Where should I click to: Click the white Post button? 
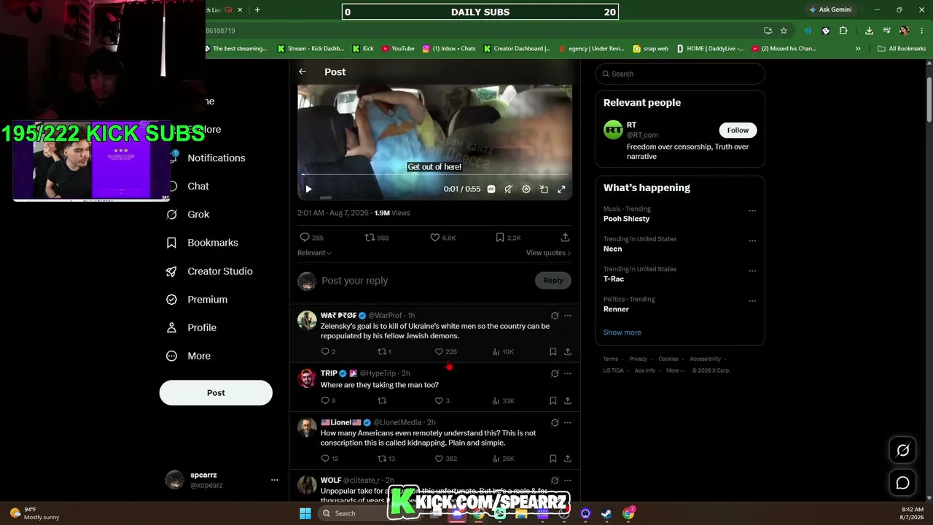pyautogui.click(x=216, y=393)
